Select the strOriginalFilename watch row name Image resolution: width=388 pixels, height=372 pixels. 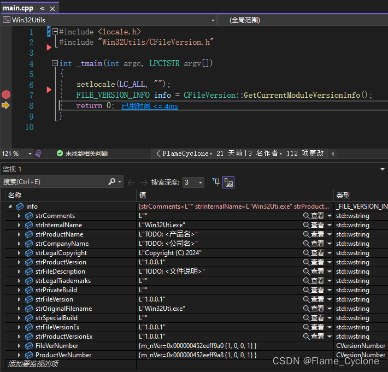click(x=63, y=309)
